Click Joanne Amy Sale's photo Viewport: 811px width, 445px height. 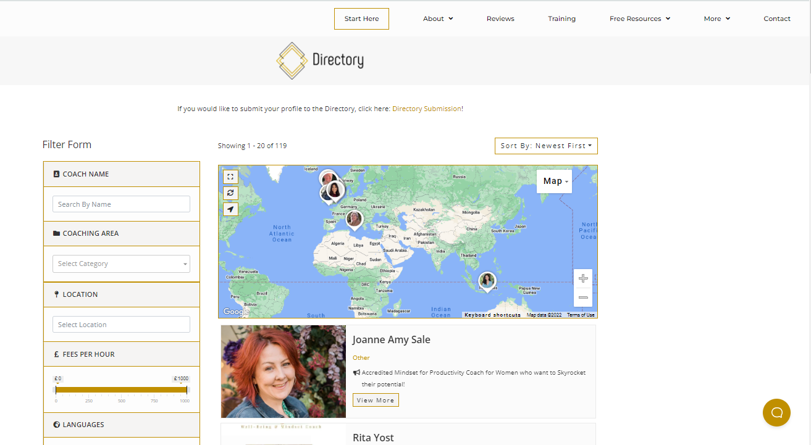tap(284, 372)
